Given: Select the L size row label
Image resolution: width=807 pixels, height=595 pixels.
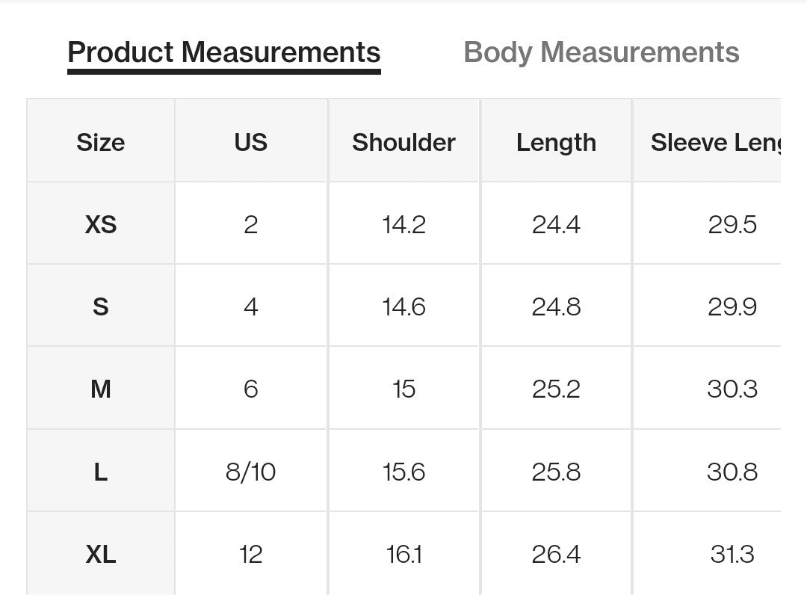Looking at the screenshot, I should tap(101, 472).
